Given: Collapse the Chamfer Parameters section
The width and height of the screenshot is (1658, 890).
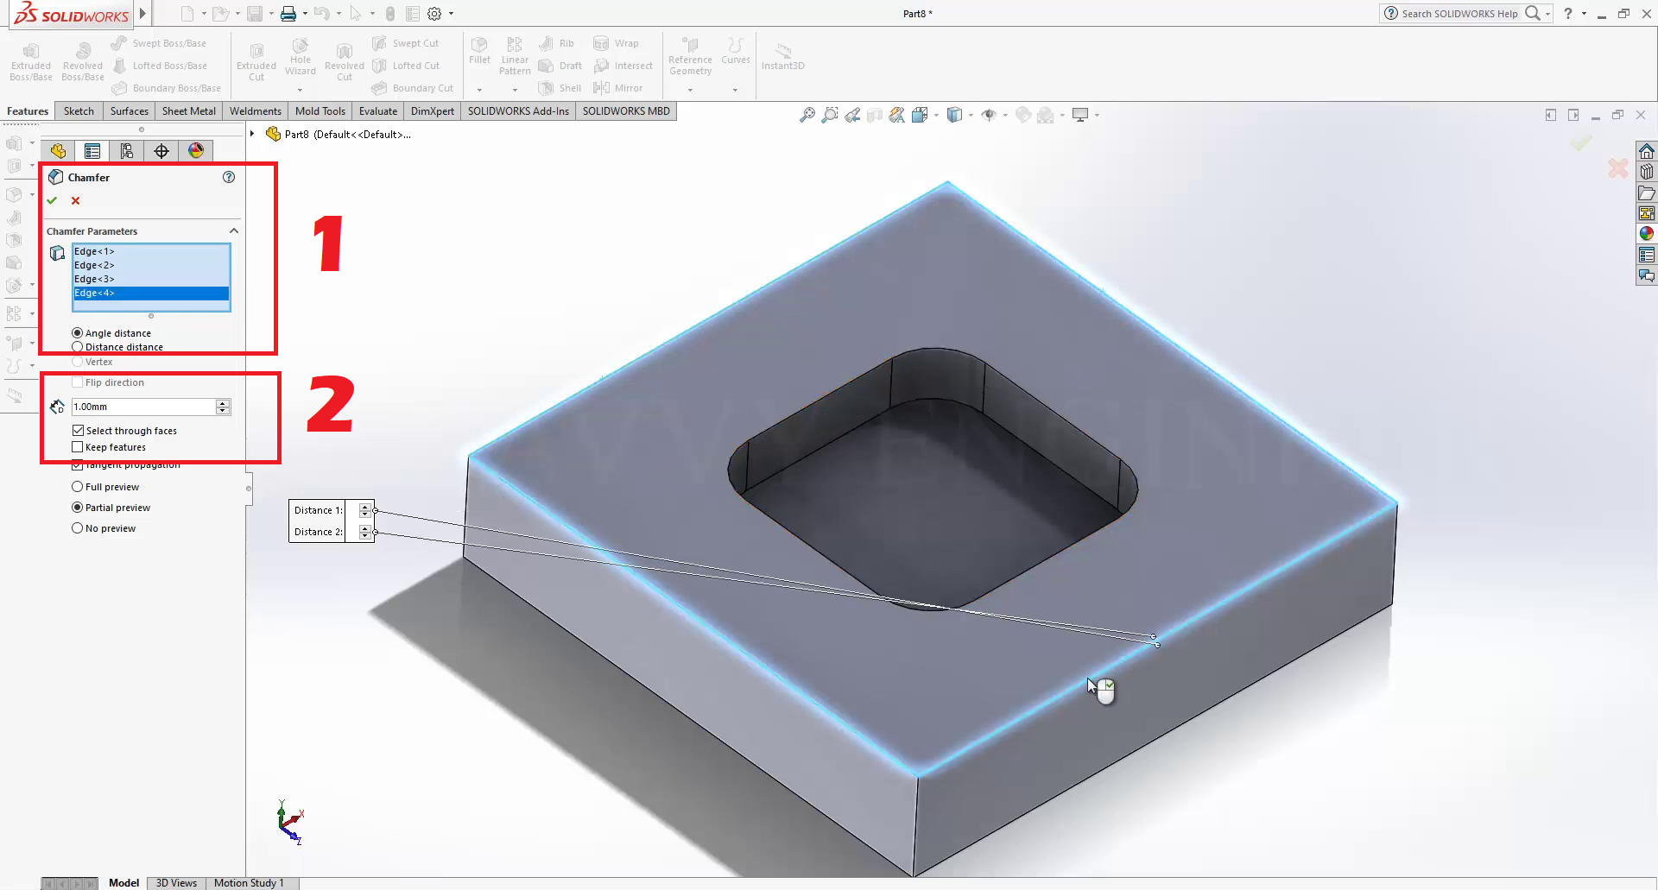Looking at the screenshot, I should (233, 231).
